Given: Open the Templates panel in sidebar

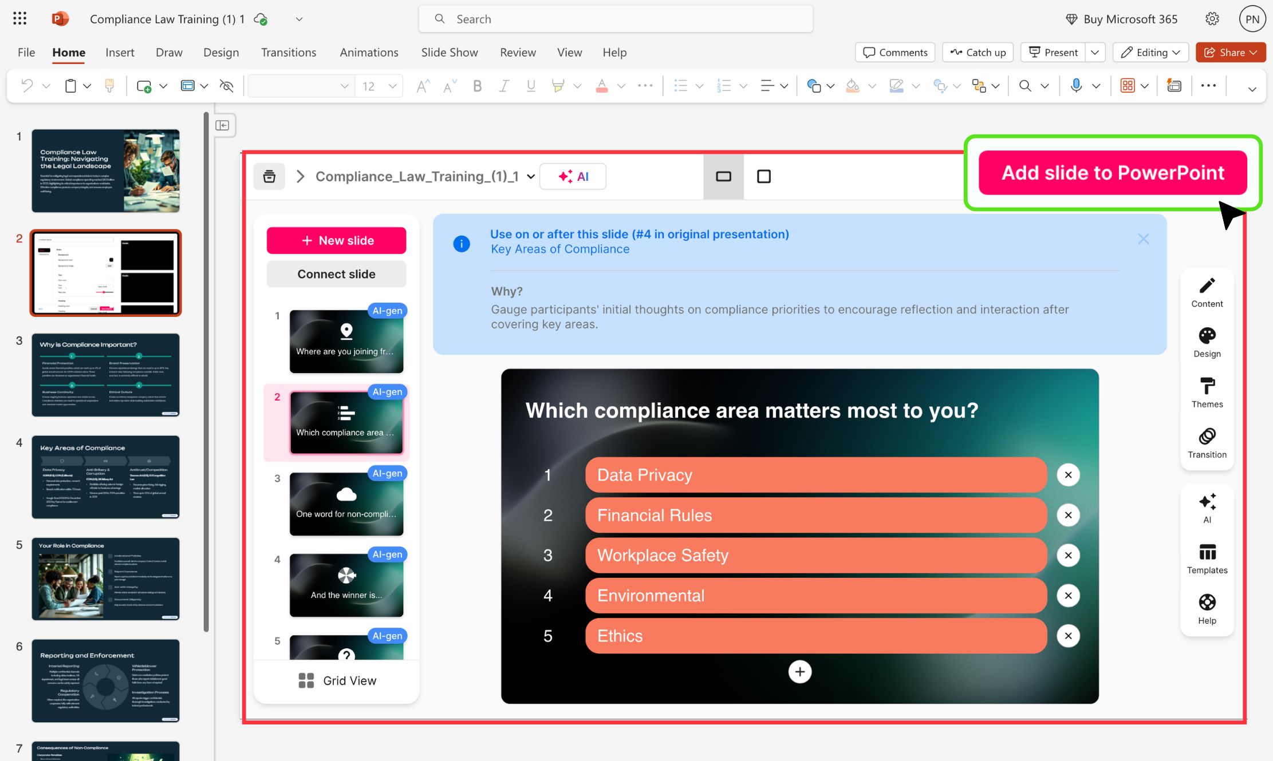Looking at the screenshot, I should tap(1207, 559).
